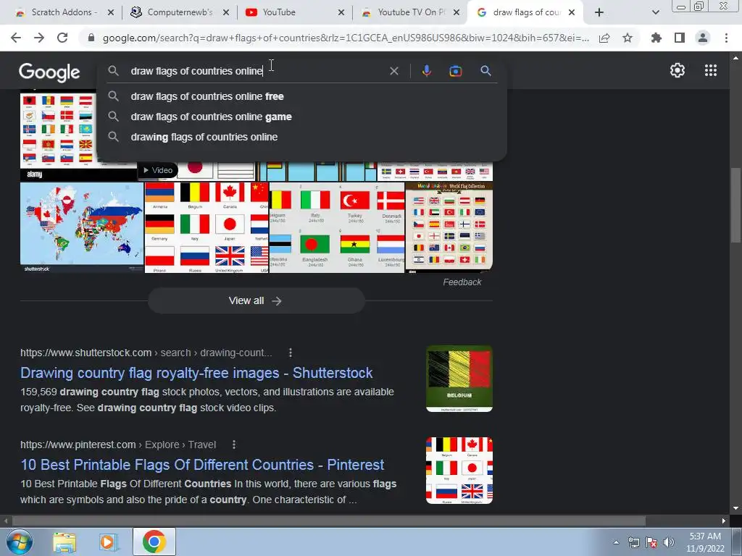
Task: View site information via lock icon
Action: 91,38
